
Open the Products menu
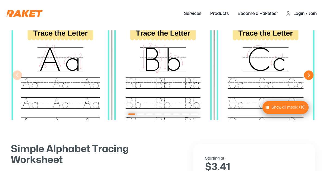pyautogui.click(x=220, y=13)
